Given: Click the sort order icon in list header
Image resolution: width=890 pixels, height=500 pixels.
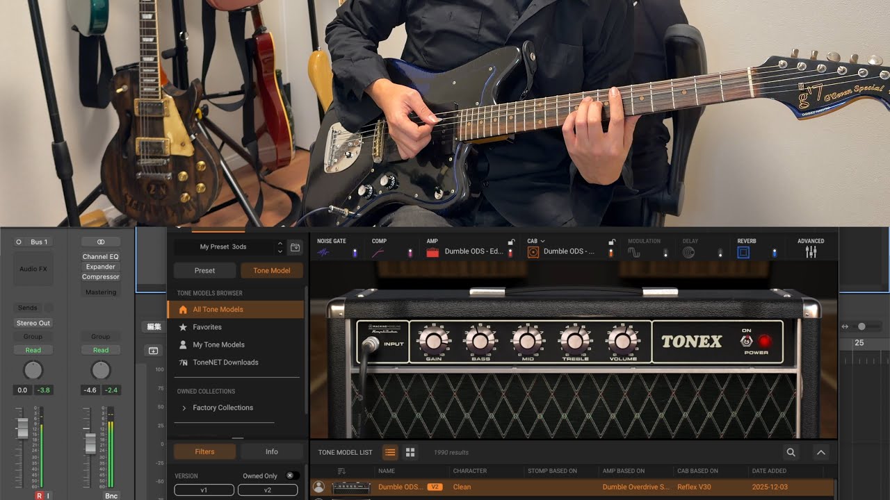Looking at the screenshot, I should click(x=341, y=471).
